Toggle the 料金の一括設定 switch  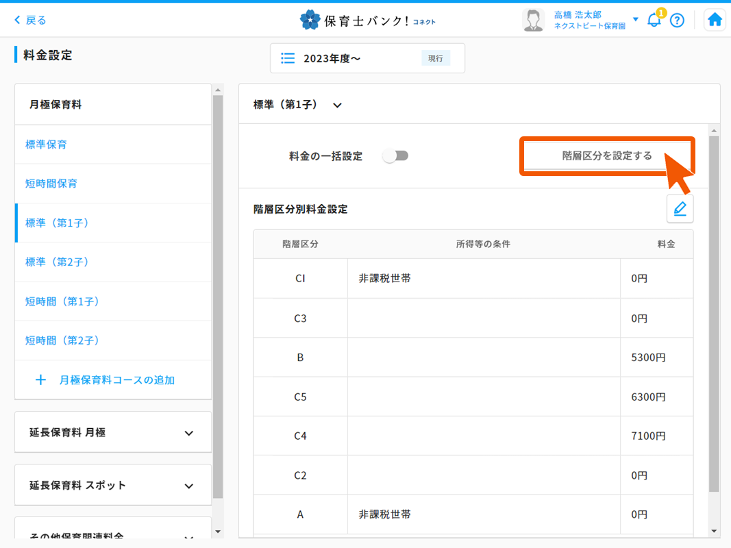pyautogui.click(x=396, y=156)
